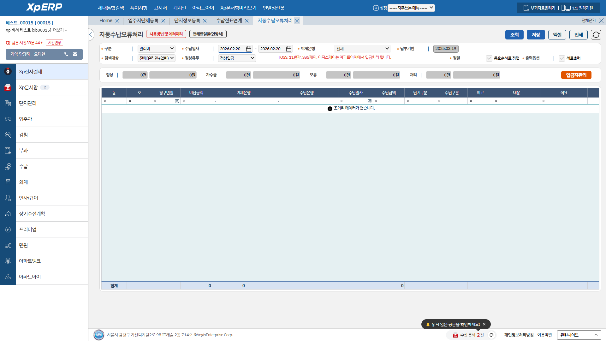Expand the 이체은행 전체 dropdown
The width and height of the screenshot is (606, 341).
pyautogui.click(x=362, y=49)
